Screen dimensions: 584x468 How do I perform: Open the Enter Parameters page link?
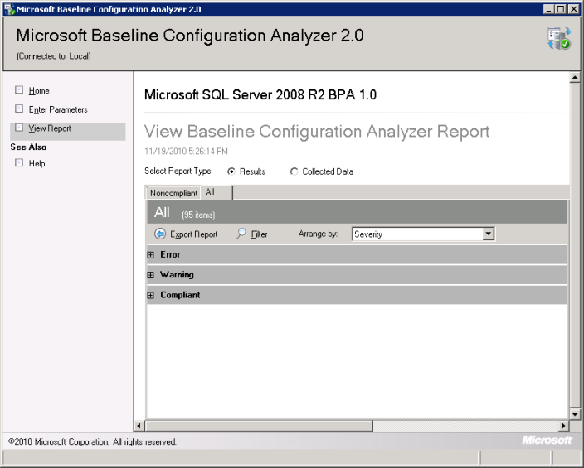(58, 109)
